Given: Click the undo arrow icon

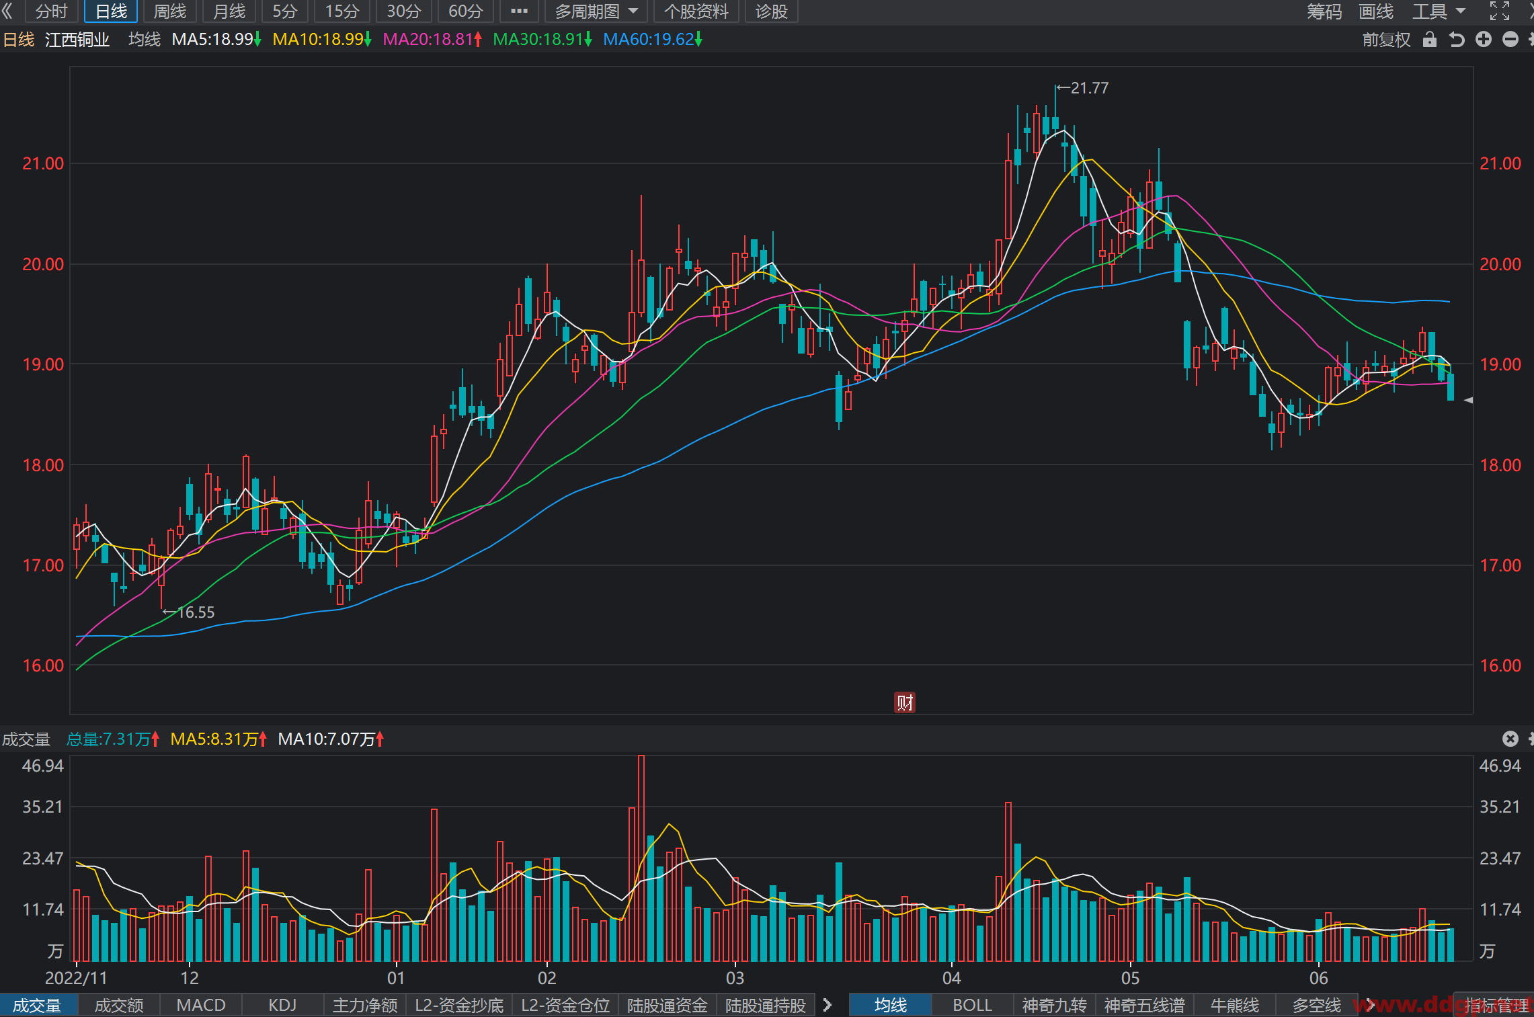Looking at the screenshot, I should click(1457, 40).
